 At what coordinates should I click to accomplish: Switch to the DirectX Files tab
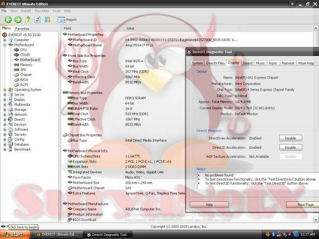point(215,63)
